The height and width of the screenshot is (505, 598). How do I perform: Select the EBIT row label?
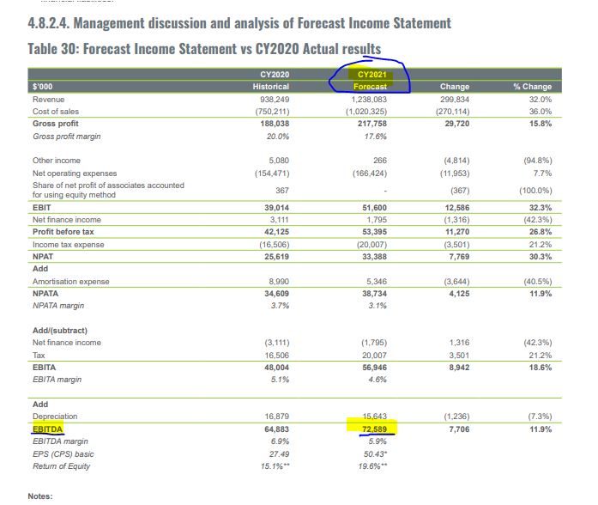(41, 208)
